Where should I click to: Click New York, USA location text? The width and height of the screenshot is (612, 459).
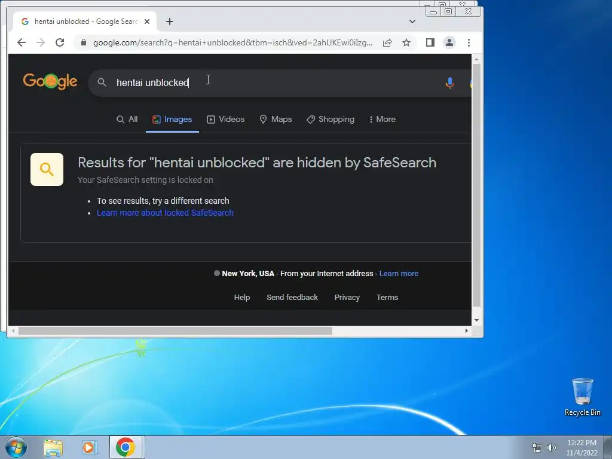pos(248,274)
